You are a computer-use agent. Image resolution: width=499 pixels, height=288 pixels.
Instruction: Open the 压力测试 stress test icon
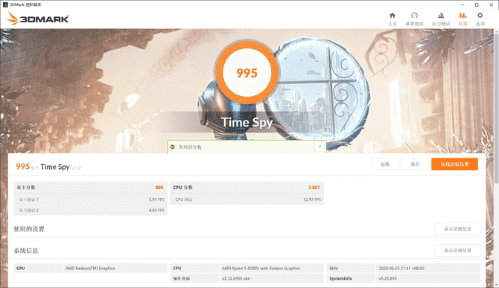coord(441,16)
